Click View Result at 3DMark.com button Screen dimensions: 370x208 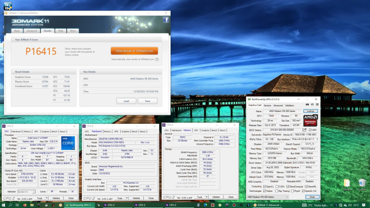(134, 51)
